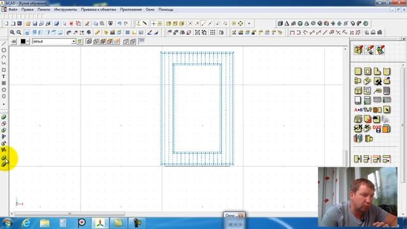Open Internet Explorer from taskbar
This screenshot has height=229, width=407.
(x=26, y=223)
